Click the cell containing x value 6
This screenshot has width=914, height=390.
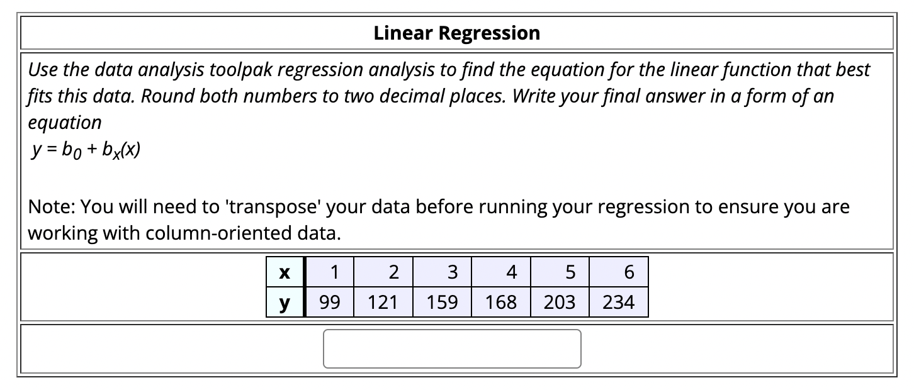618,272
